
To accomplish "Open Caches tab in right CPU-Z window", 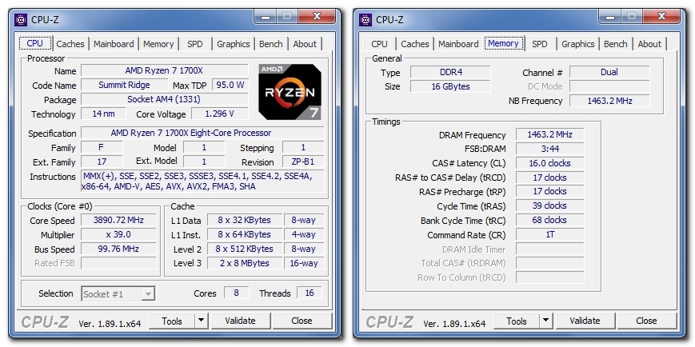I will (415, 44).
